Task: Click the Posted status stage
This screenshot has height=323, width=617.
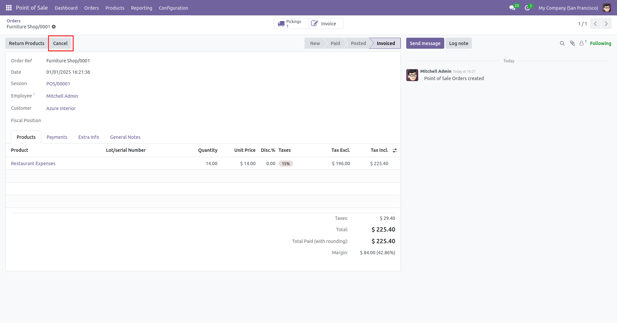Action: (358, 43)
